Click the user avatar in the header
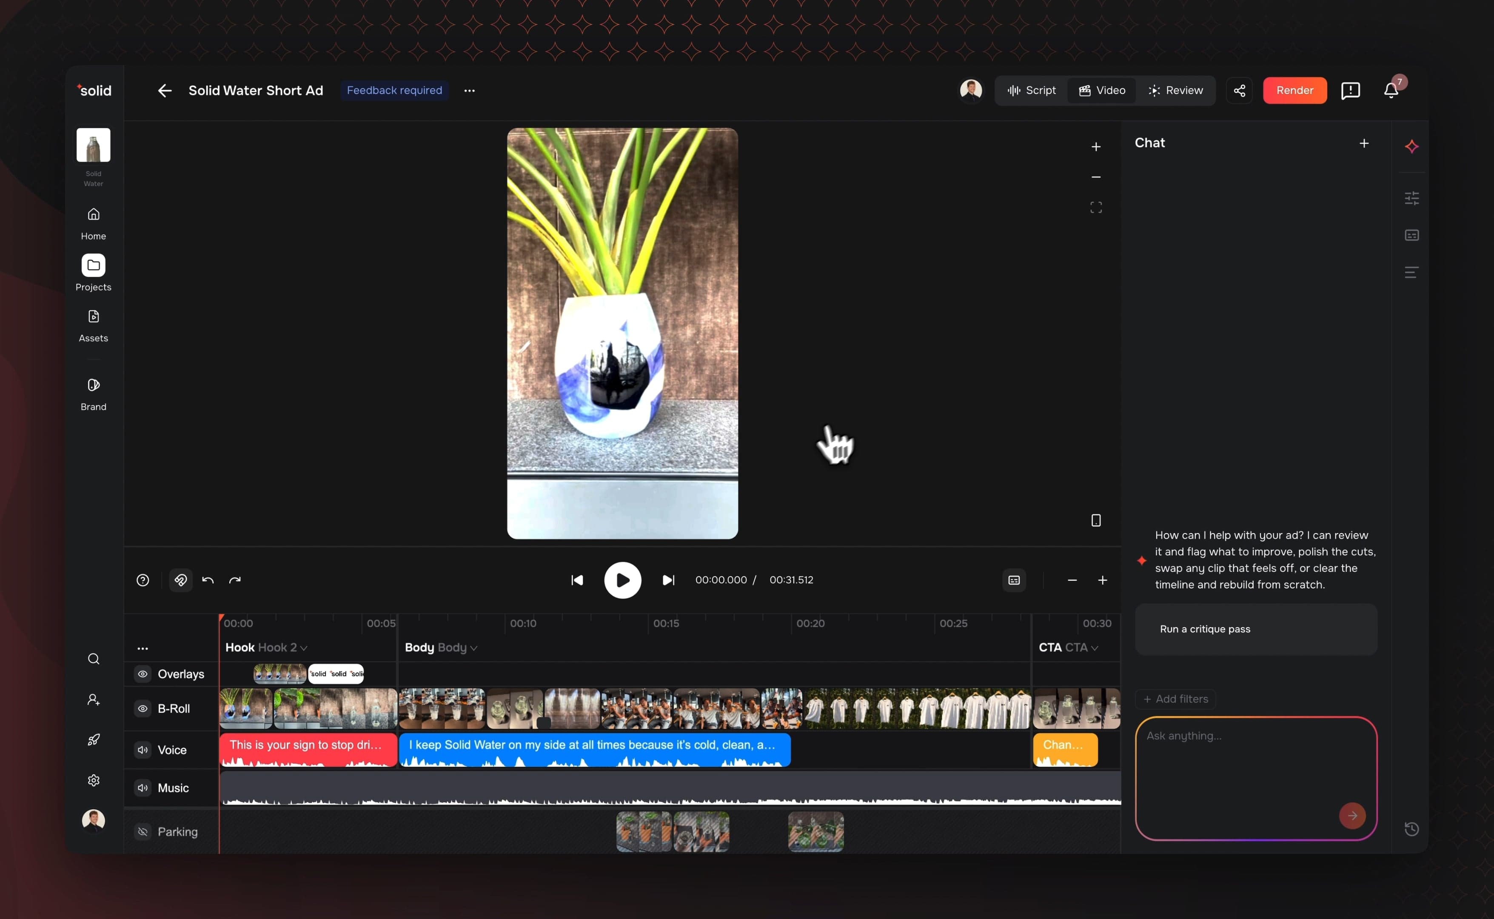This screenshot has height=919, width=1494. 970,90
